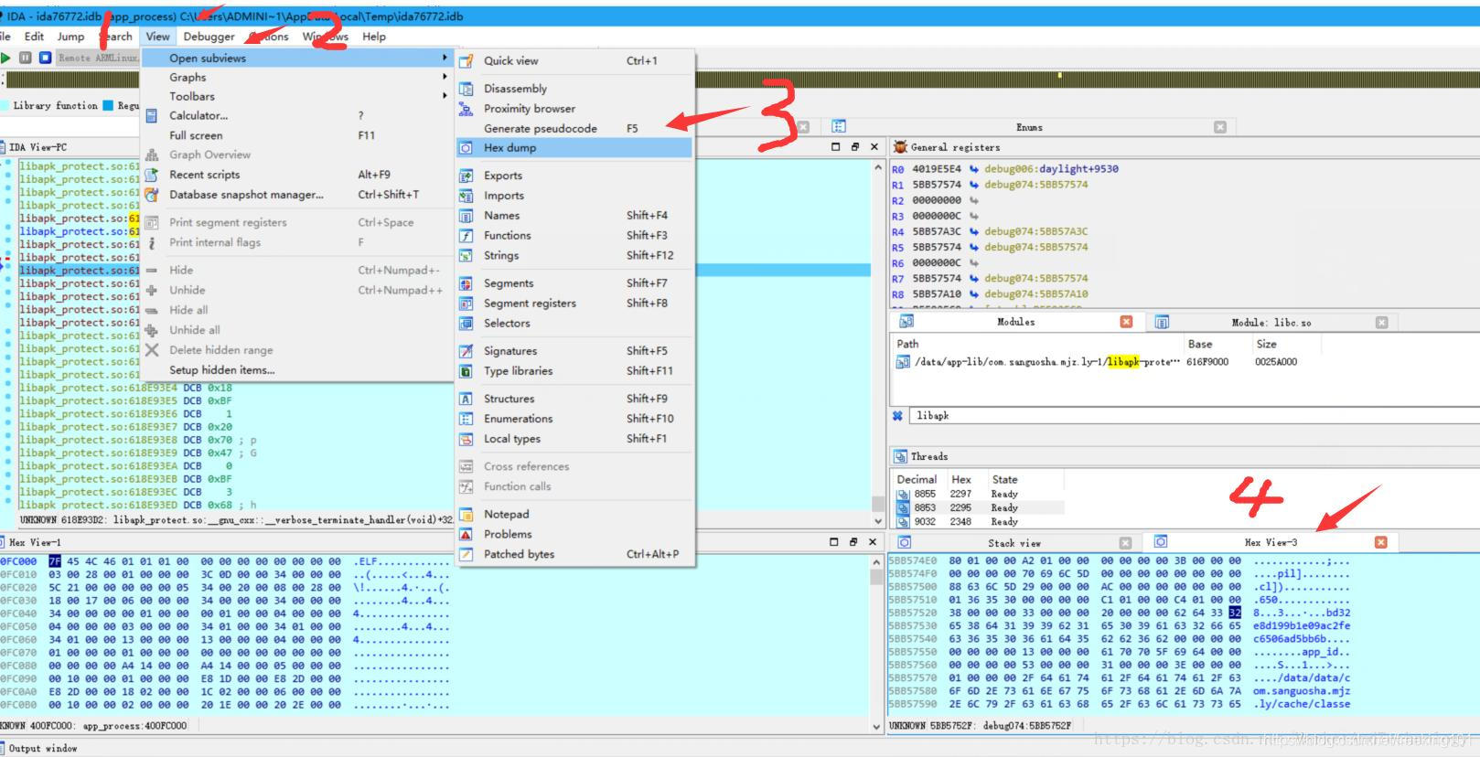Click Database snapshot manager icon
The height and width of the screenshot is (757, 1480).
[151, 195]
